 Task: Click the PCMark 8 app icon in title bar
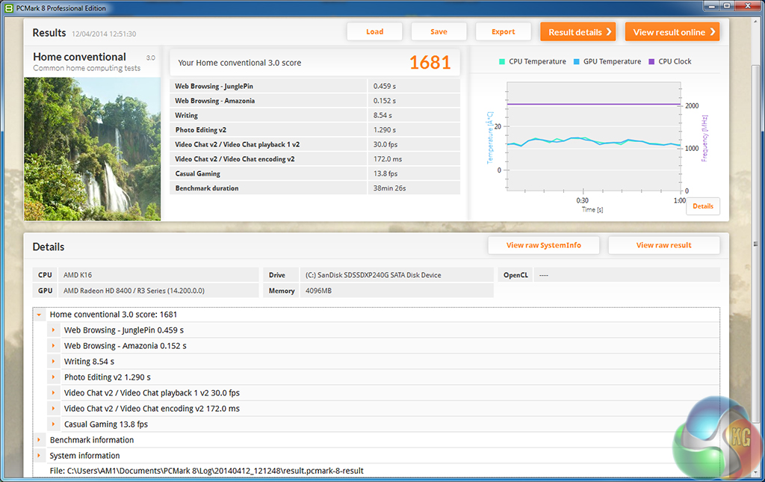pyautogui.click(x=8, y=8)
